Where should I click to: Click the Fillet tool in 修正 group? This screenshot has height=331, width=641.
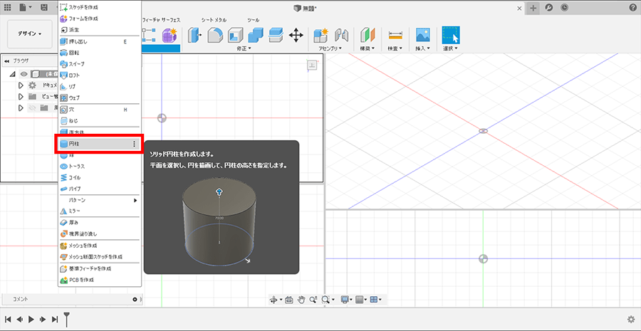(214, 35)
